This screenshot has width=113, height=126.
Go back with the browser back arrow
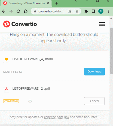4,11
